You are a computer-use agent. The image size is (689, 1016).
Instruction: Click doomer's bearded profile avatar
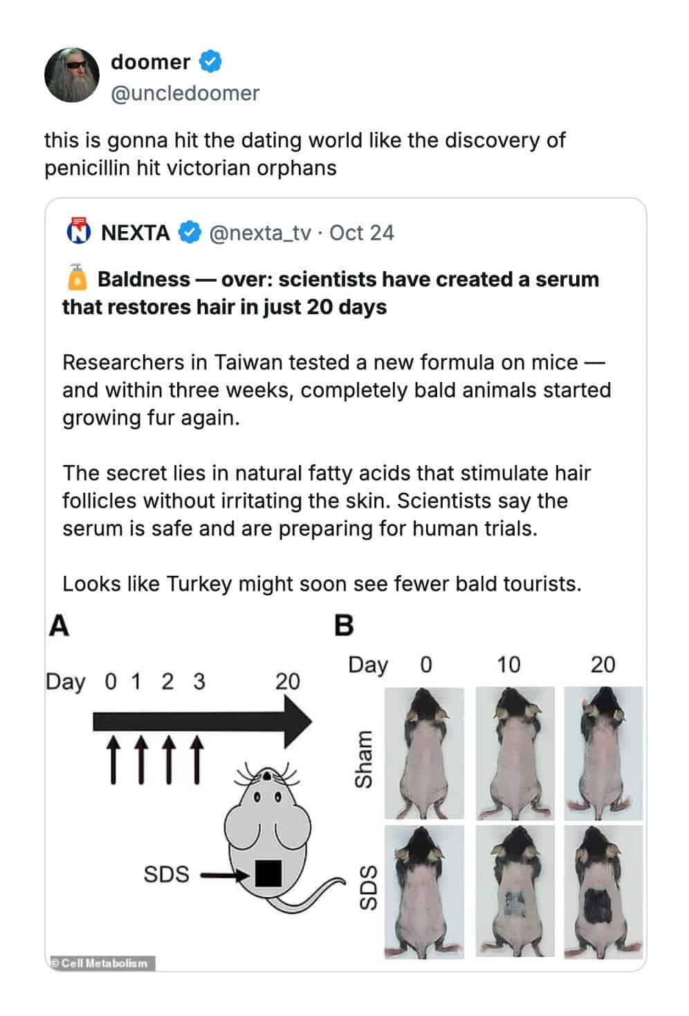(x=72, y=76)
